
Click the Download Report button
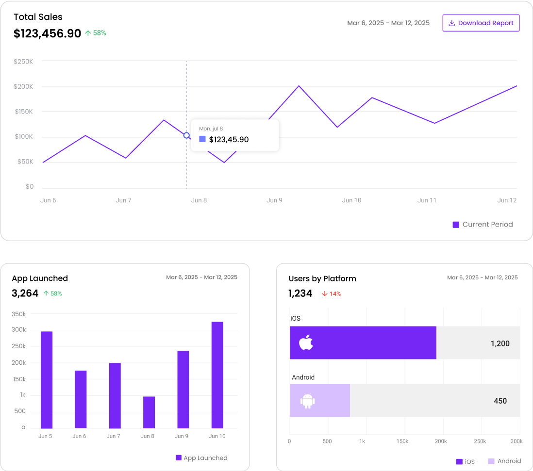[x=481, y=23]
